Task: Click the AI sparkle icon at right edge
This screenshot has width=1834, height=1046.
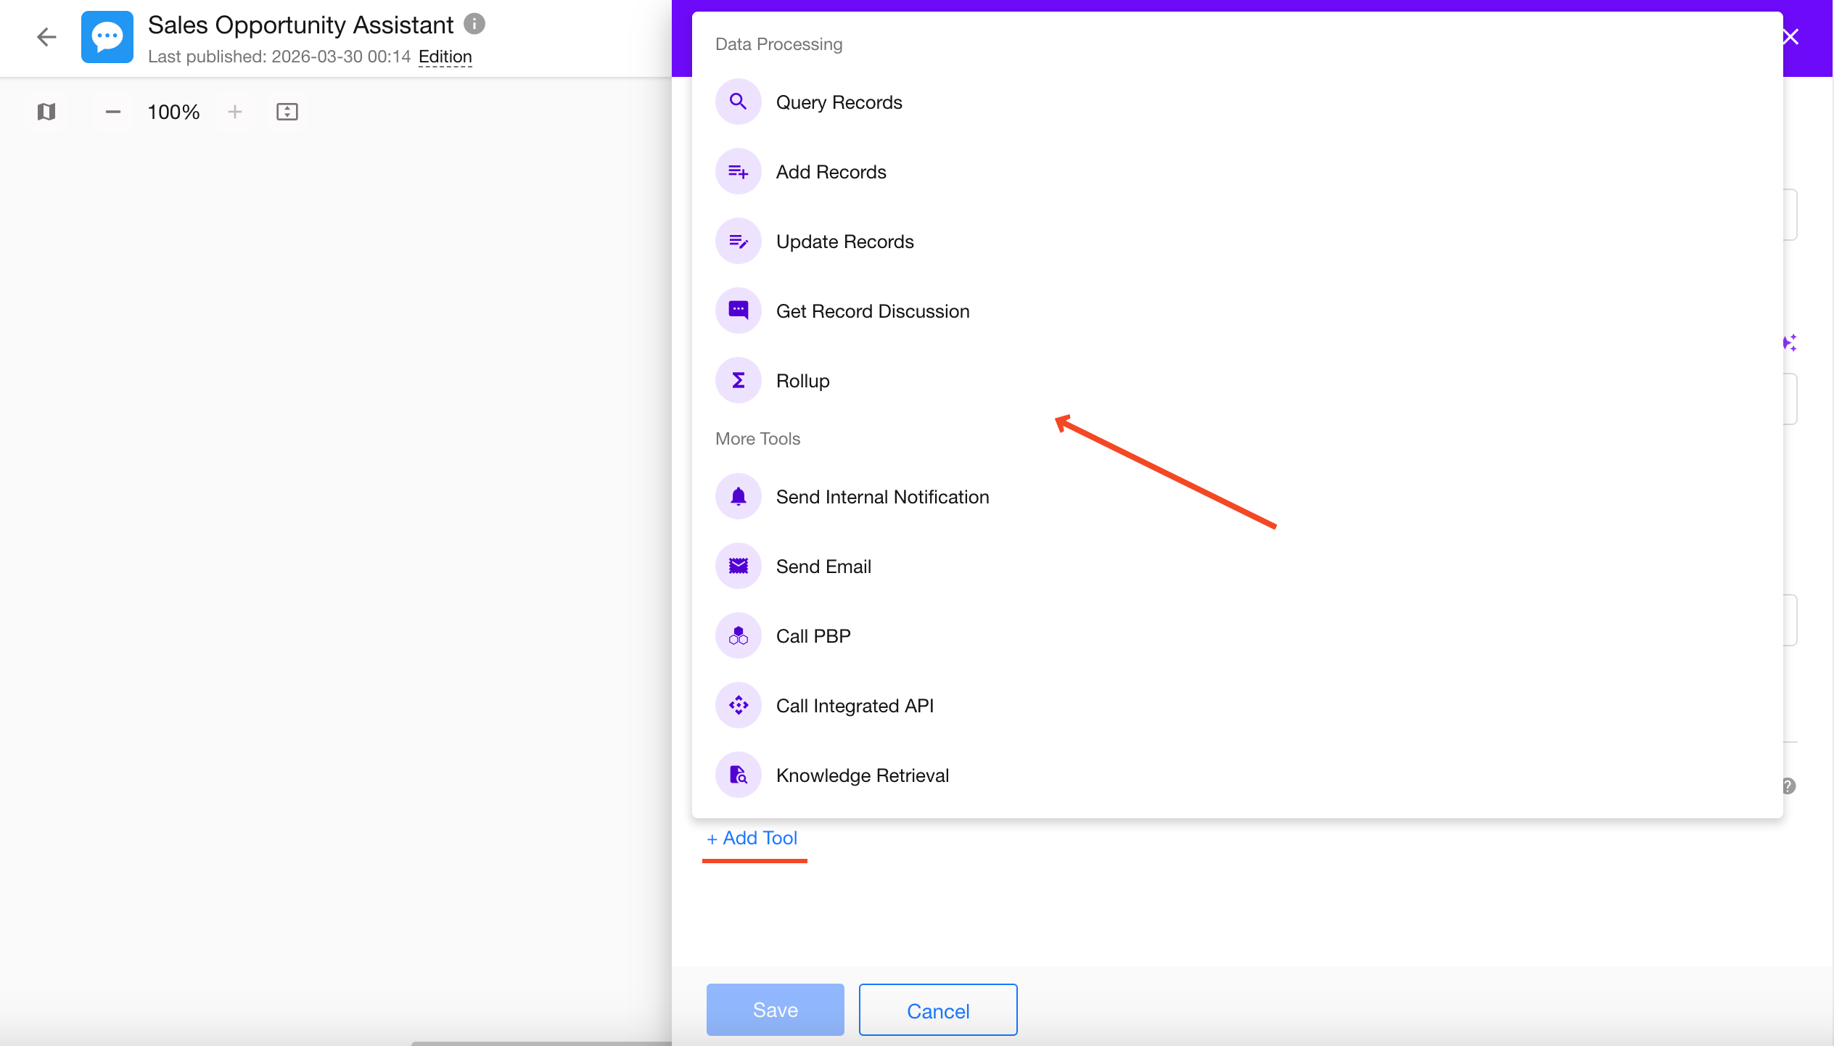Action: [1790, 342]
